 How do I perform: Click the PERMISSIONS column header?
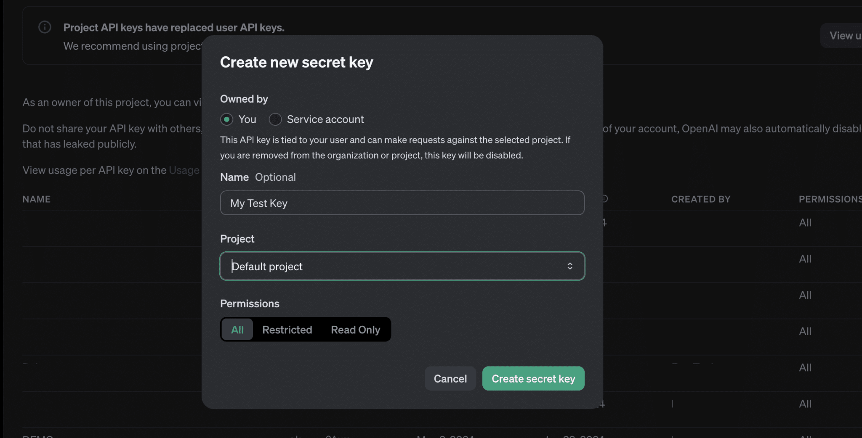coord(829,199)
